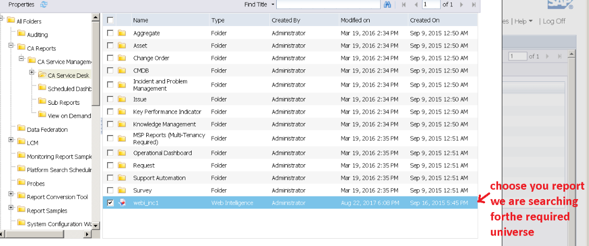Click MSP Reports (Multi-Tenancy Required) name
Viewport: 589px width, 246px height.
pyautogui.click(x=169, y=139)
